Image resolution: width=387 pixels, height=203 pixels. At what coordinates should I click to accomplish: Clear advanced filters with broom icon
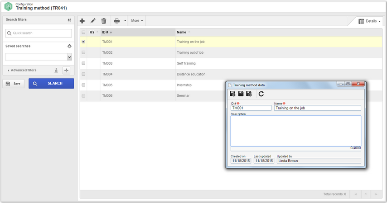56,71
